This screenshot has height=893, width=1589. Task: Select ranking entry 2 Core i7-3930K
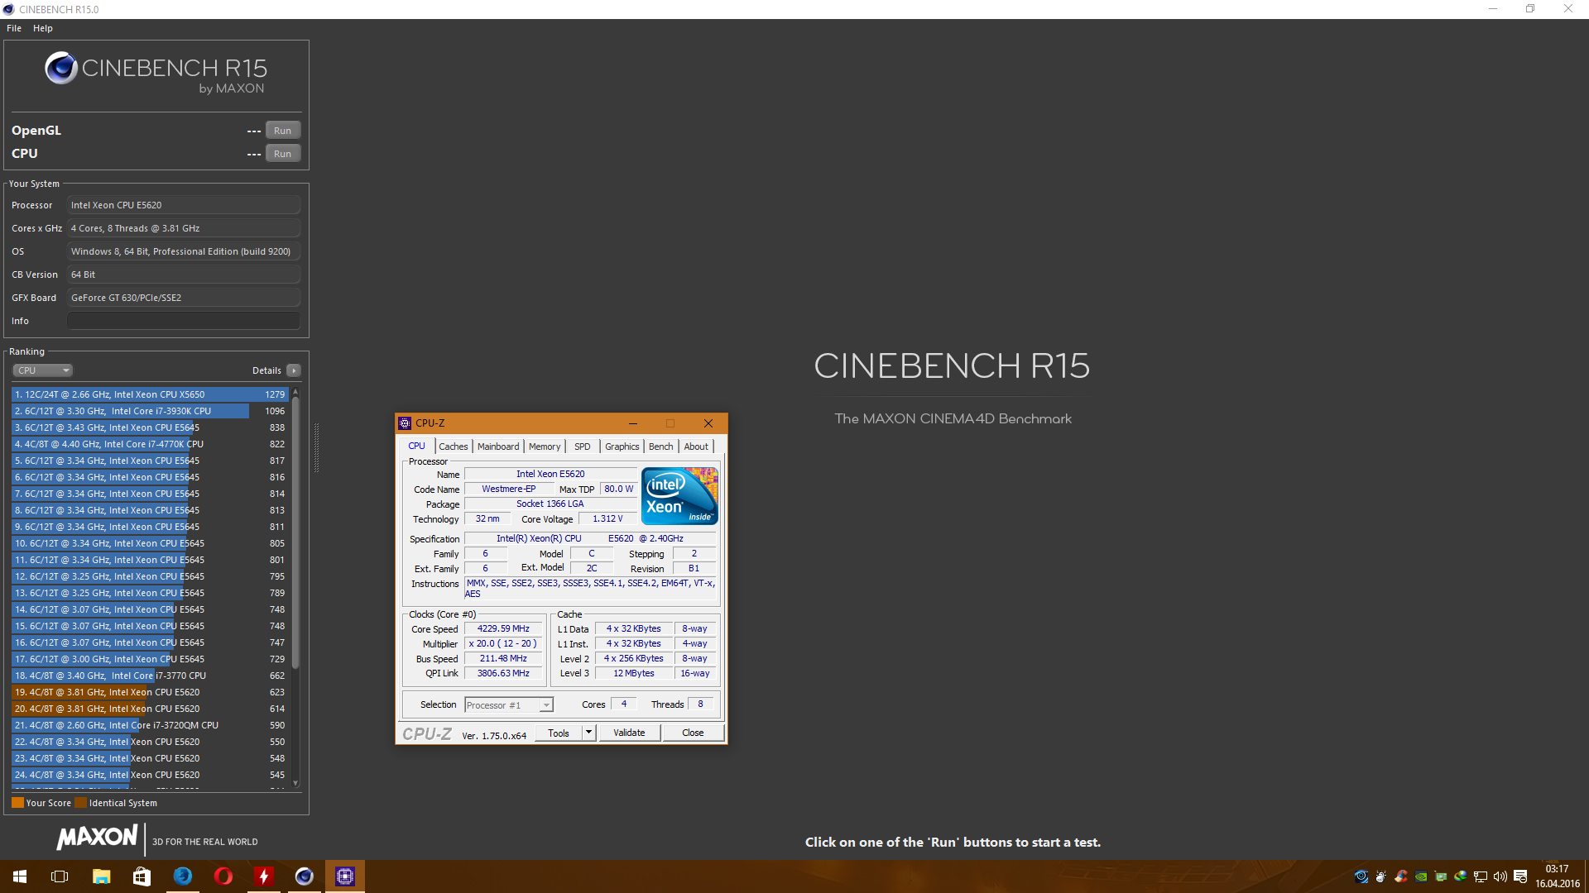(150, 411)
